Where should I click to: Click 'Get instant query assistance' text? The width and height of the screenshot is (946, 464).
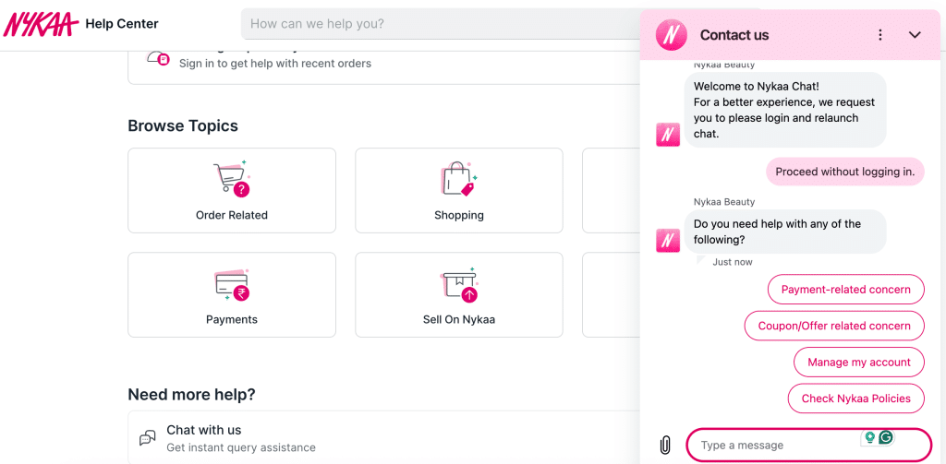pos(241,447)
